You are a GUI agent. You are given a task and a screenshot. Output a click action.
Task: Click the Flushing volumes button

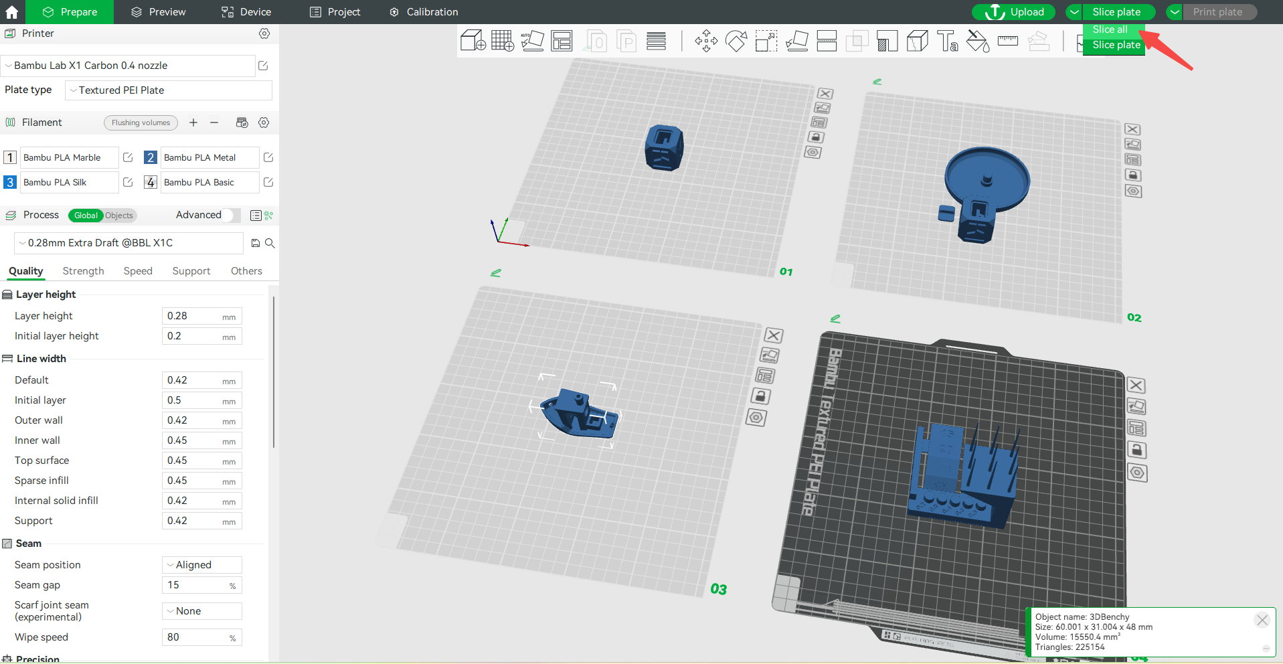pos(141,122)
